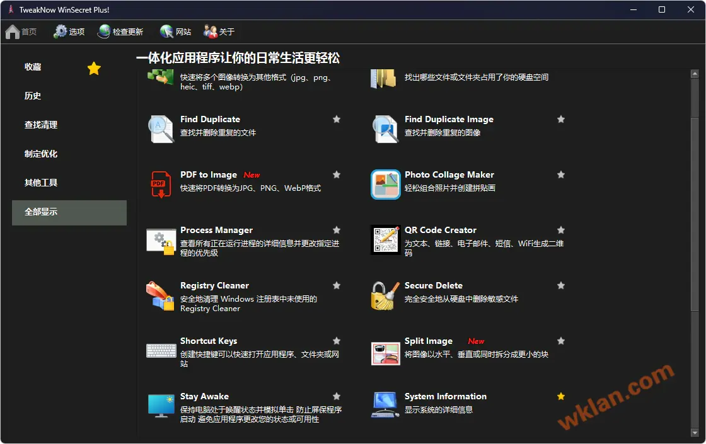Click the description 显示系统的详细信息
This screenshot has width=706, height=444.
click(439, 410)
